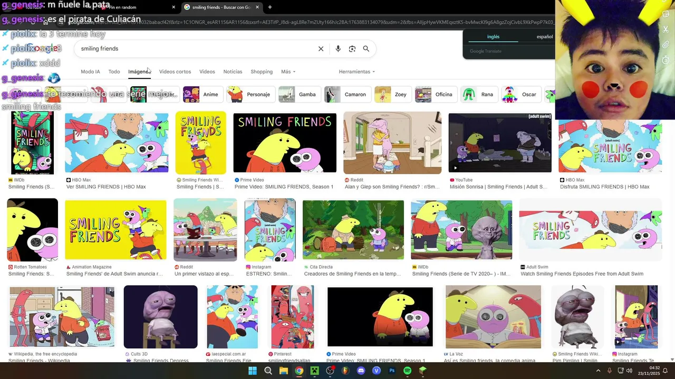
Task: Close the smiling friends browser tab
Action: pyautogui.click(x=257, y=7)
